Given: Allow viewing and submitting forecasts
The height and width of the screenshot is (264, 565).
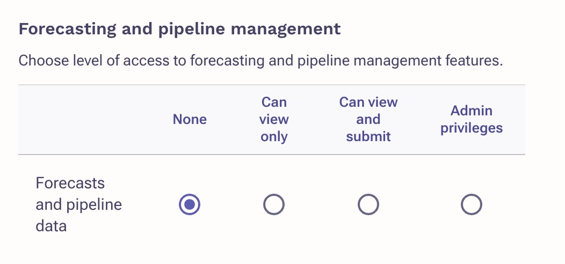Looking at the screenshot, I should pyautogui.click(x=368, y=204).
